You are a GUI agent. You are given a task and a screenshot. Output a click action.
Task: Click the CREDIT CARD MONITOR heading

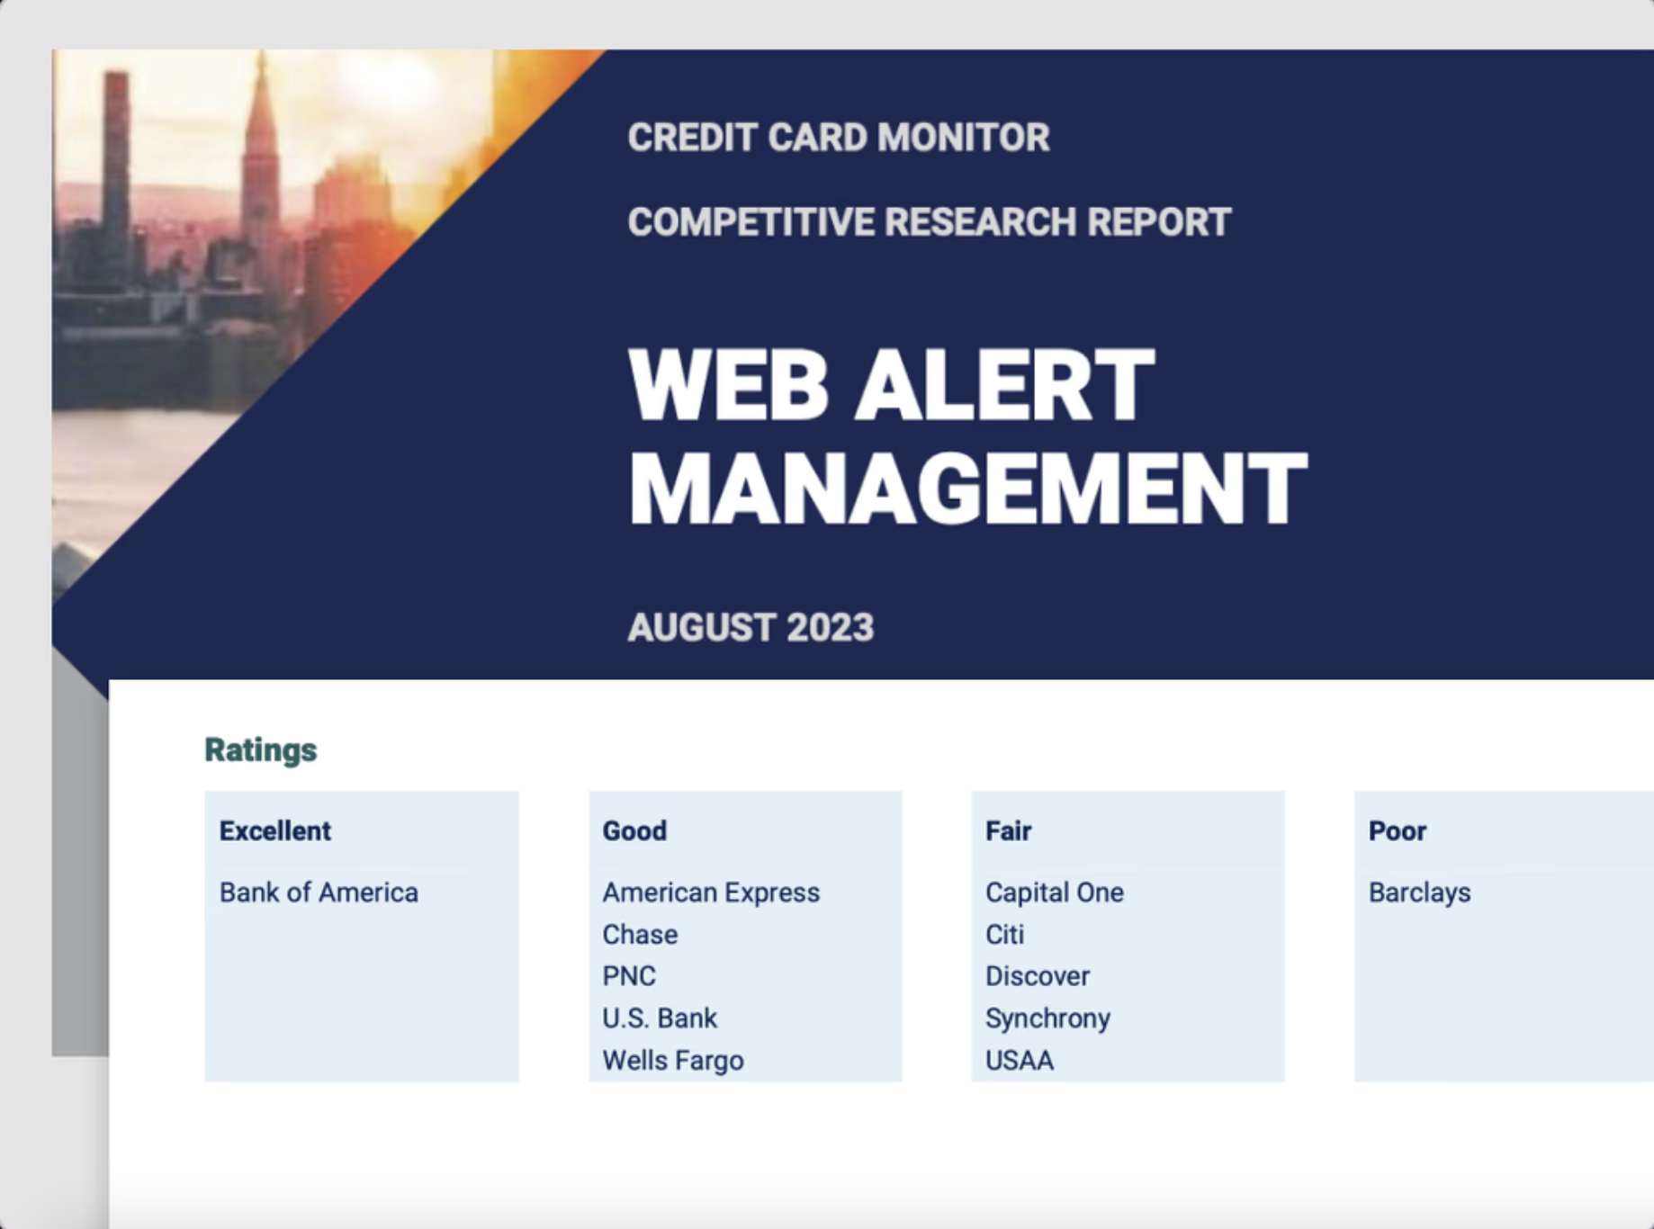point(838,138)
